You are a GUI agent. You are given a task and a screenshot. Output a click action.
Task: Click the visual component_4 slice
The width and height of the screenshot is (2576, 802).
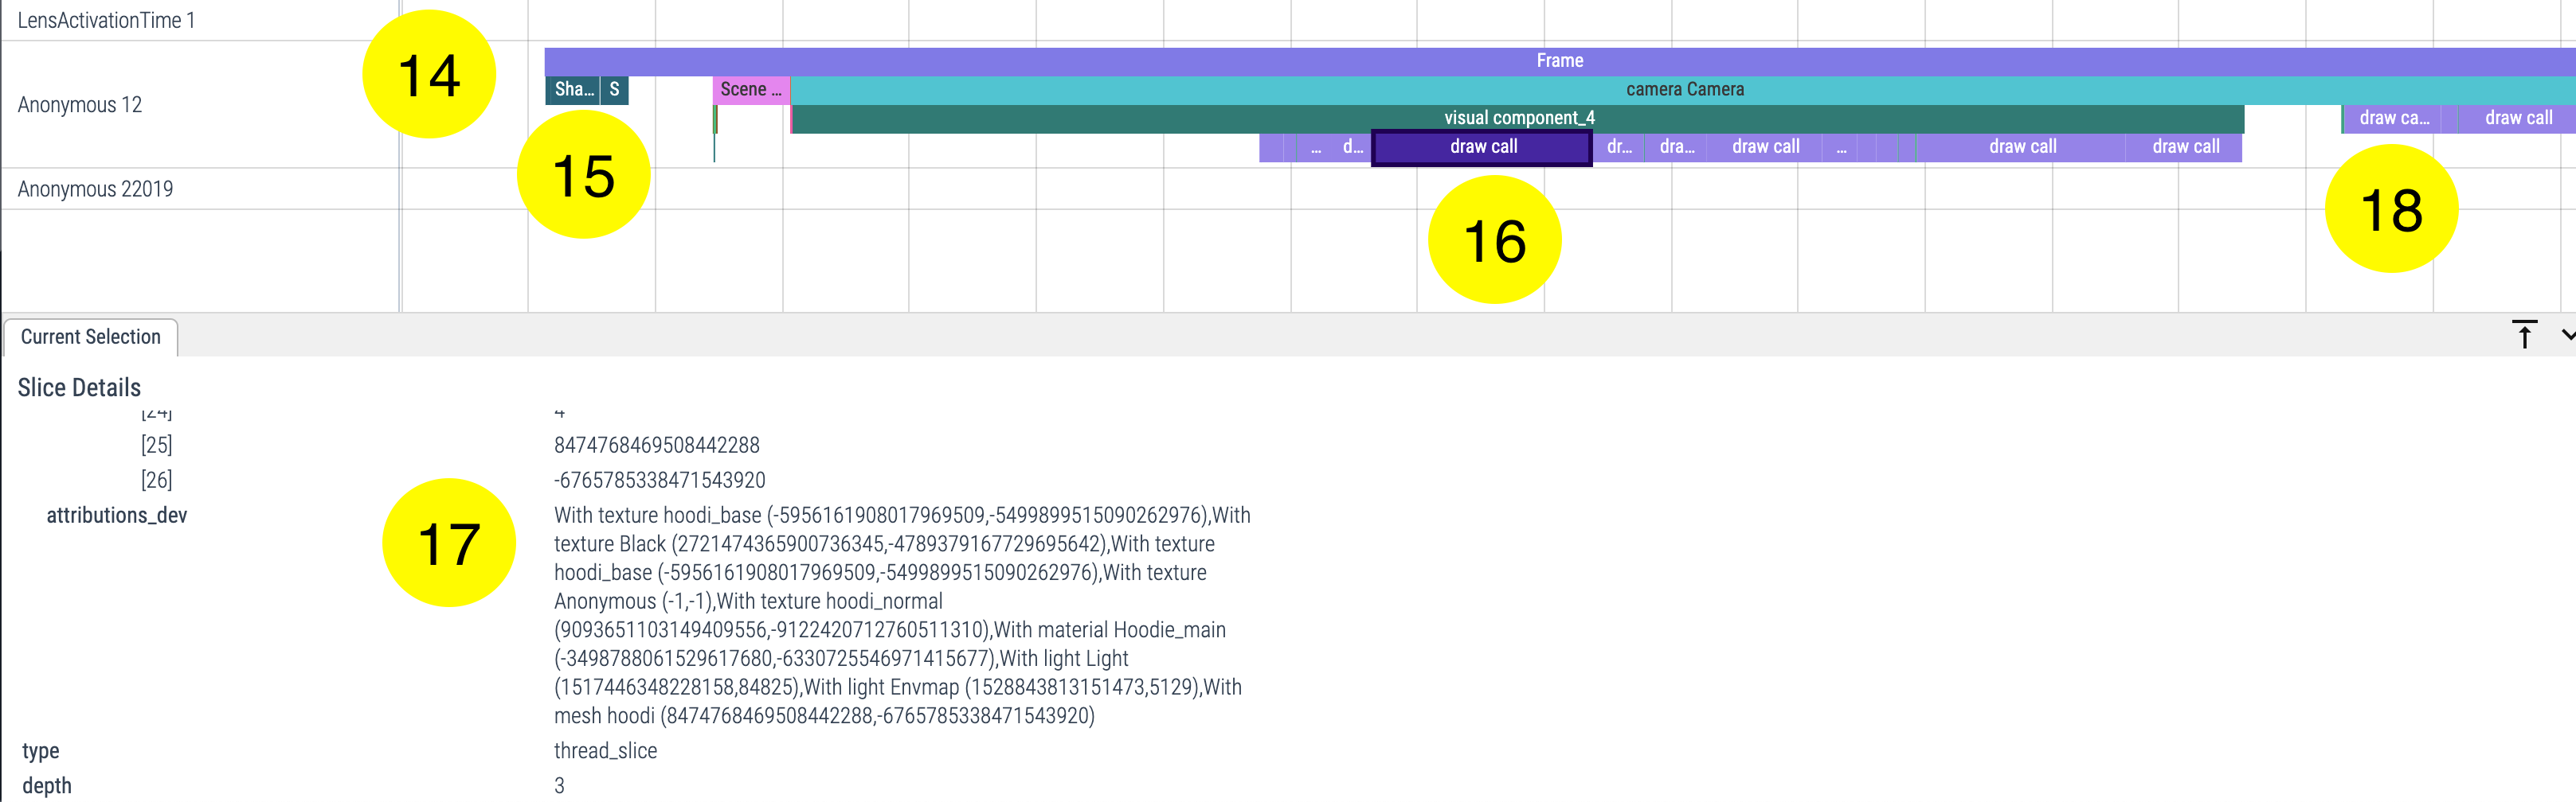point(1518,118)
